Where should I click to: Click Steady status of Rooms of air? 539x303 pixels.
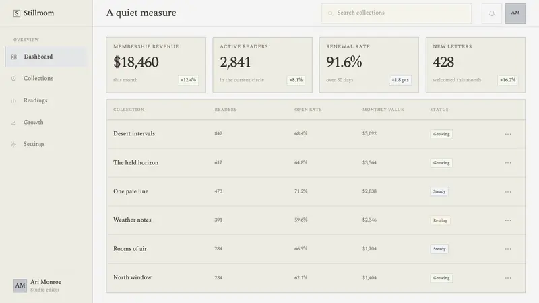(x=439, y=249)
